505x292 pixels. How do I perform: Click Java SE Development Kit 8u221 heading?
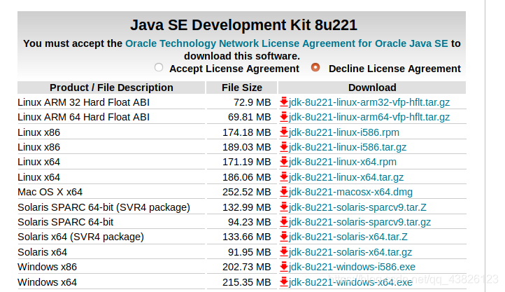click(243, 25)
